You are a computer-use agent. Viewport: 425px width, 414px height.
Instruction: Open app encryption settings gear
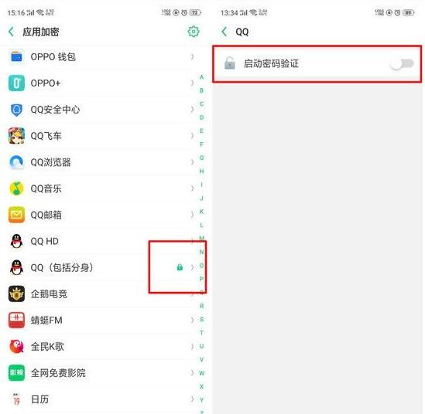(x=194, y=32)
